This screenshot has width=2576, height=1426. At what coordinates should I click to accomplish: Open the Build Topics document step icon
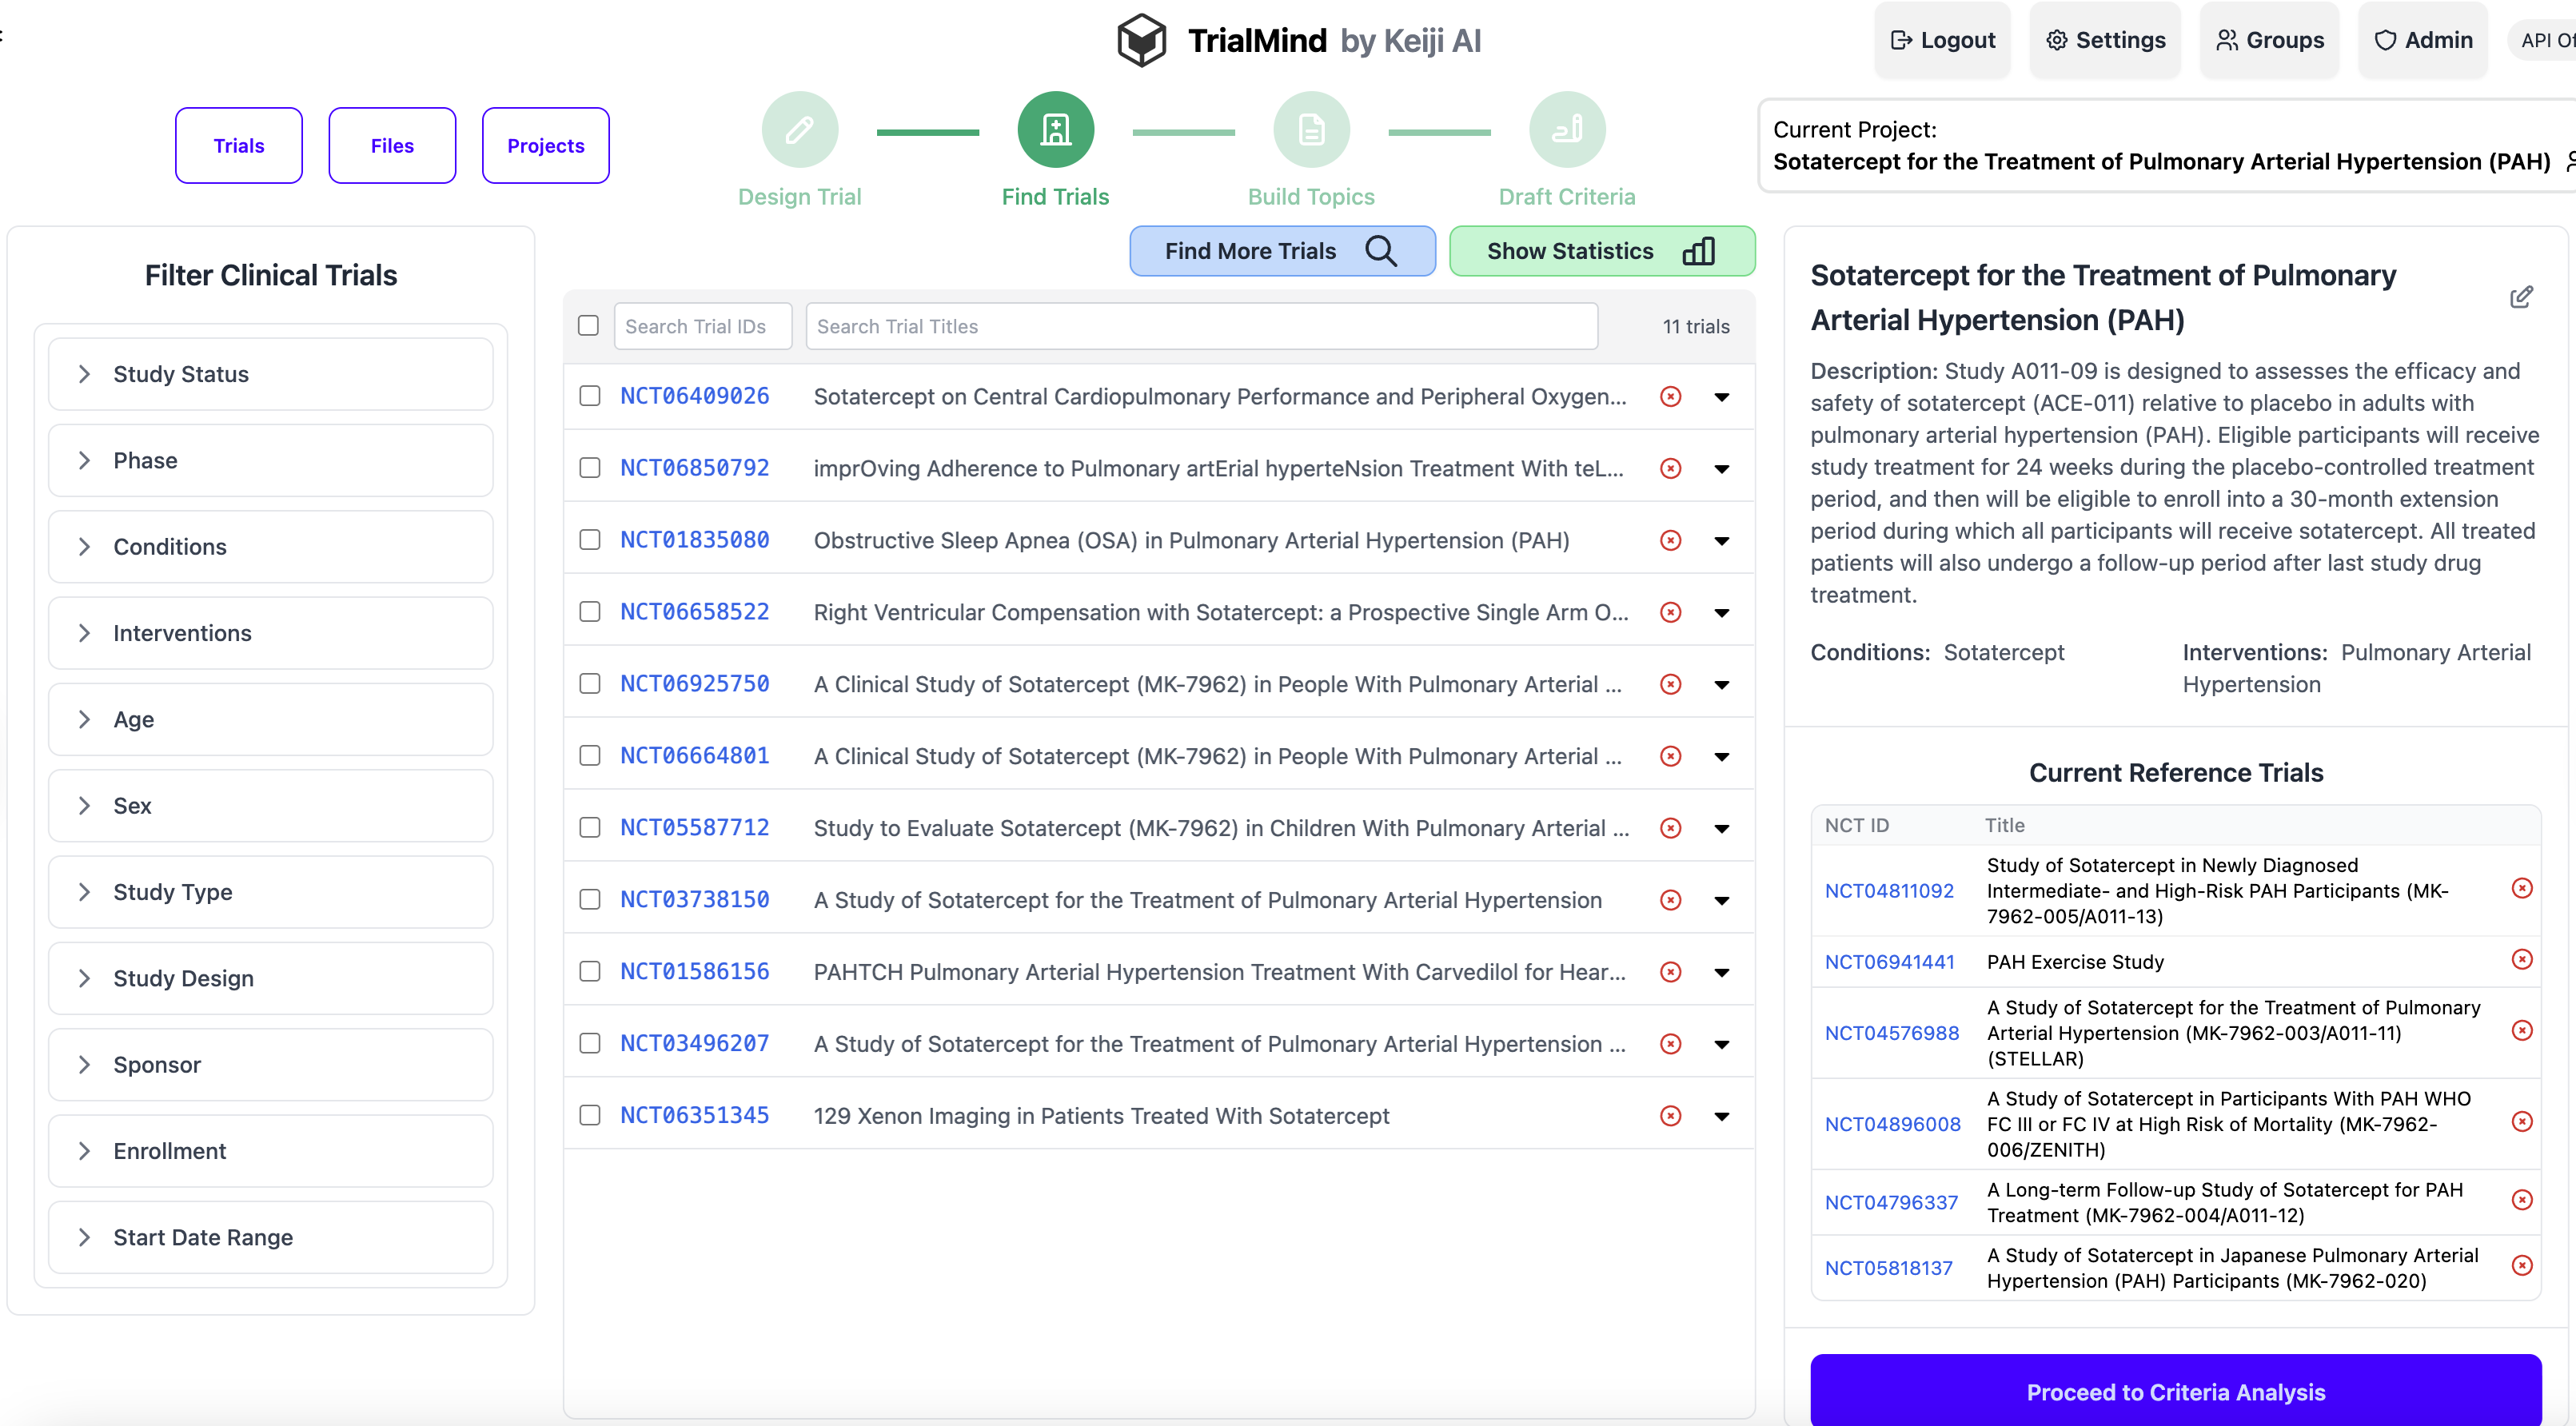tap(1310, 130)
